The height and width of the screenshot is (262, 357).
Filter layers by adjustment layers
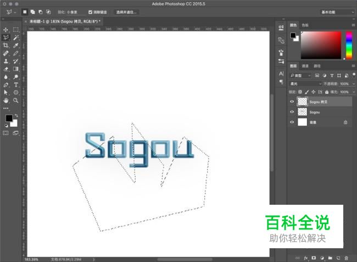(325, 75)
